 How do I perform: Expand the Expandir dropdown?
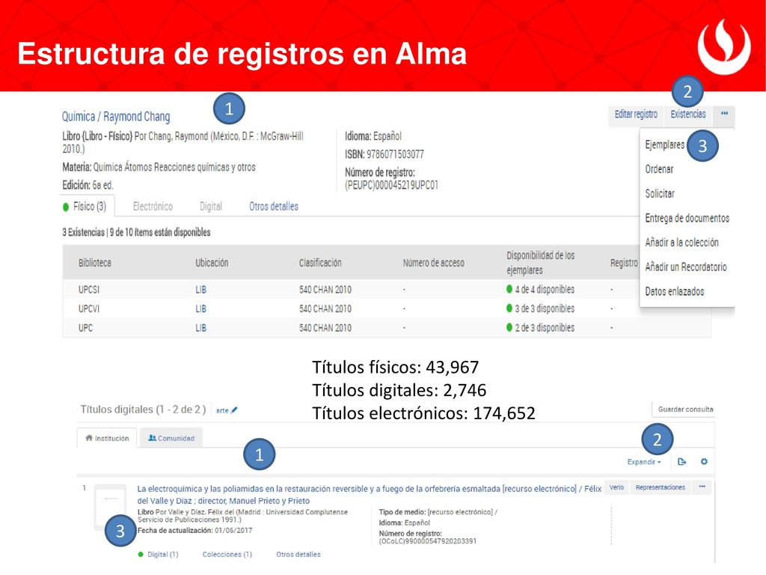pos(644,461)
